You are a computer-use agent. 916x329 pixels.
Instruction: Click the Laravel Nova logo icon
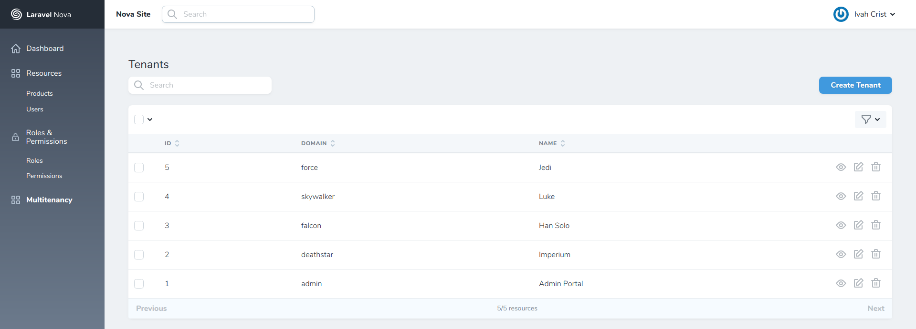click(16, 14)
